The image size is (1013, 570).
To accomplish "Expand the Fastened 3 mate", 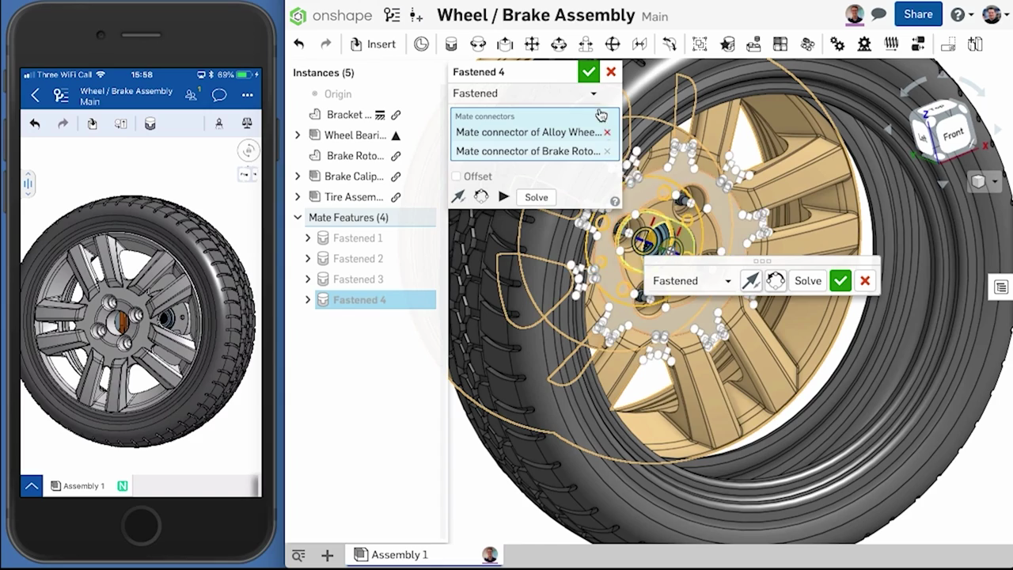I will [308, 279].
